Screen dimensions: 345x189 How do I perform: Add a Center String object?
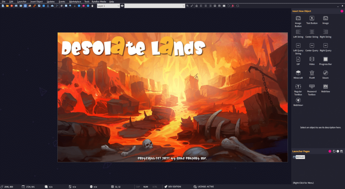[x=312, y=34]
